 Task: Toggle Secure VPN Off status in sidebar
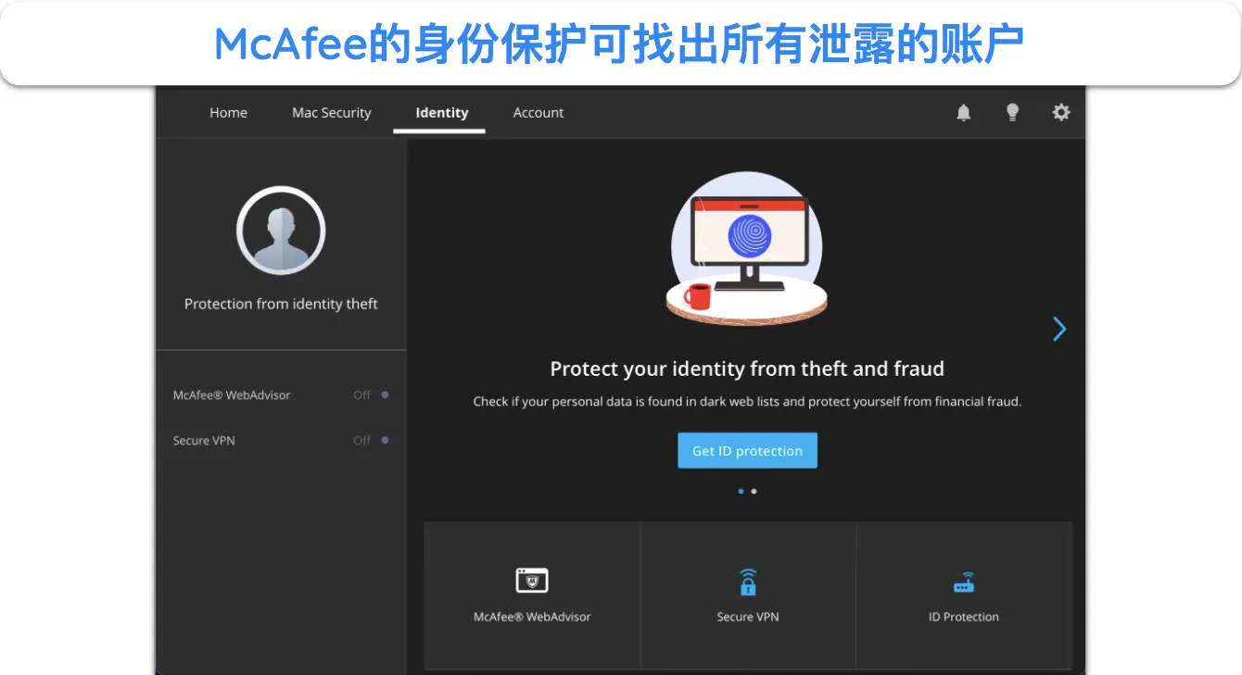371,441
